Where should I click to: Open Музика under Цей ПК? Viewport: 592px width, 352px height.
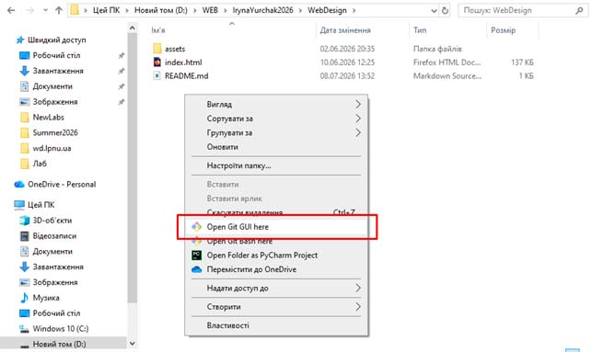[x=46, y=298]
